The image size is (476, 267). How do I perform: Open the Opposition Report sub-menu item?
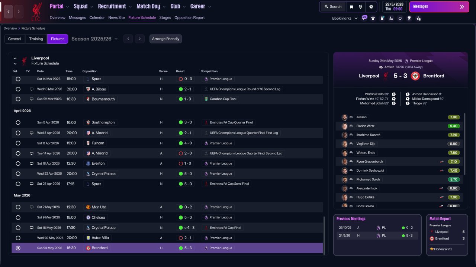coord(189,18)
